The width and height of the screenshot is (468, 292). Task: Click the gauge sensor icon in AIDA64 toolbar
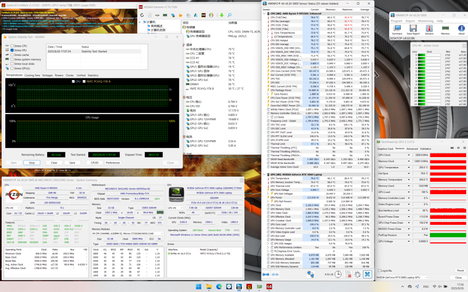coord(211,15)
